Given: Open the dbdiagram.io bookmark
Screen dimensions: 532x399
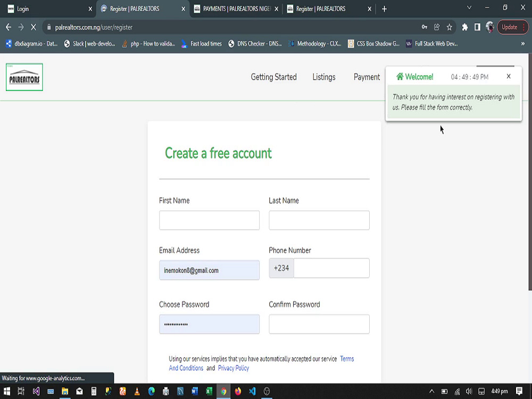Looking at the screenshot, I should (32, 44).
